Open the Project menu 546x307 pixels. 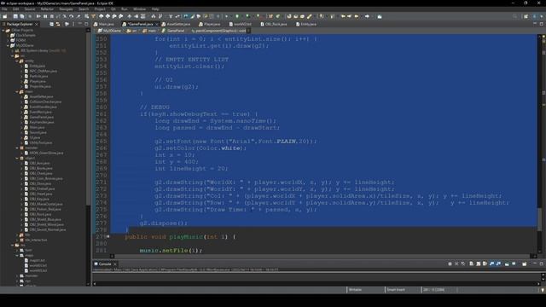pyautogui.click(x=100, y=9)
